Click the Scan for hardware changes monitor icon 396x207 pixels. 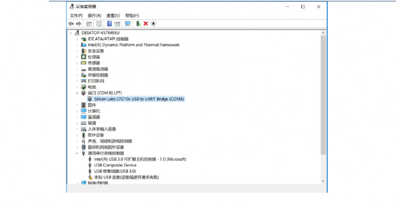128,23
